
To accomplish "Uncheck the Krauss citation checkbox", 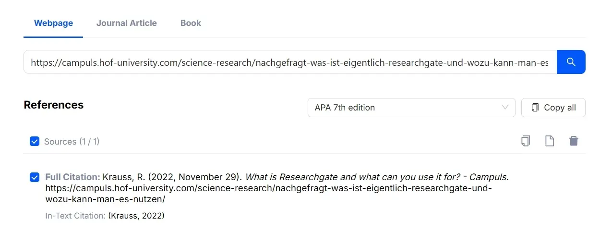I will tap(35, 177).
